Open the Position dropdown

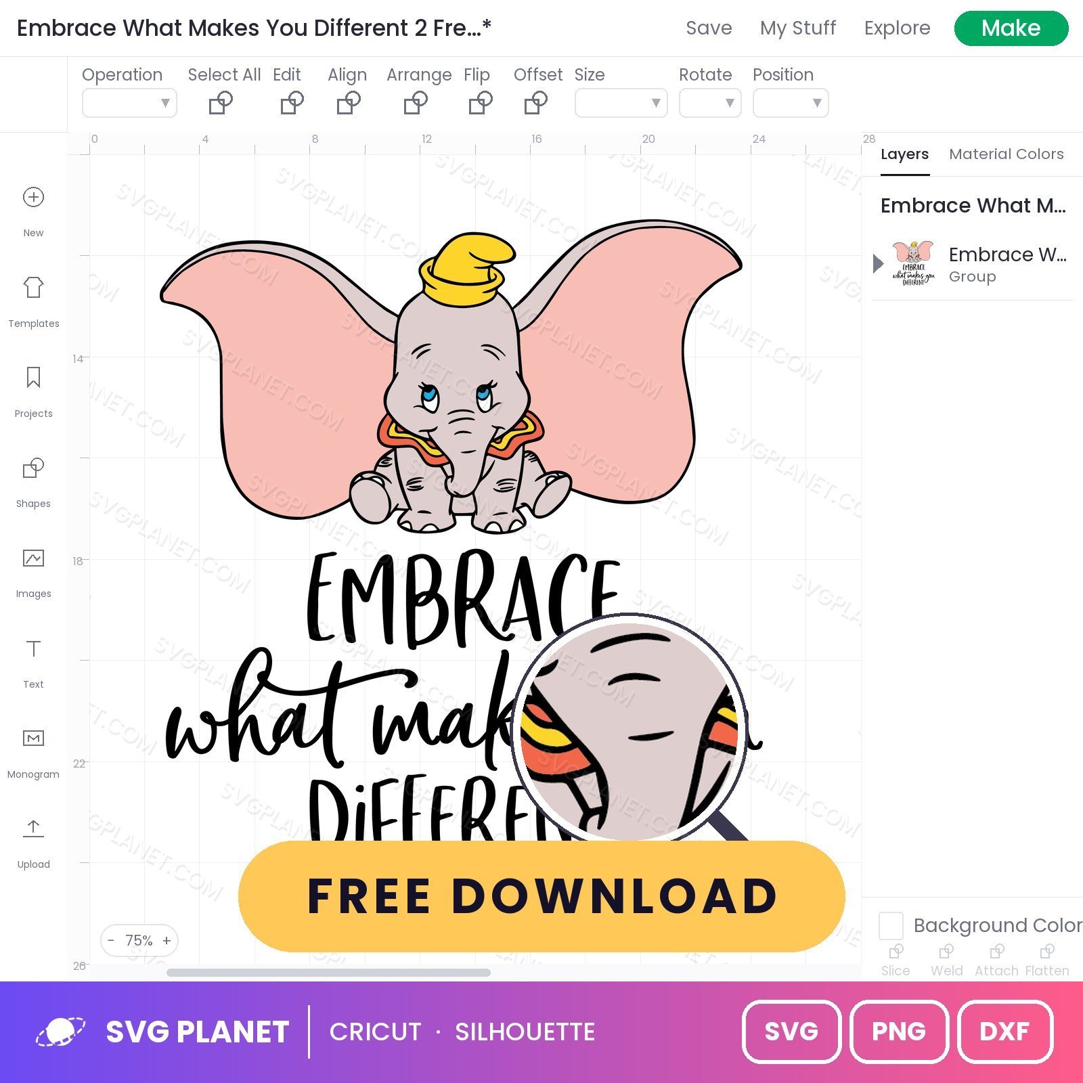791,103
